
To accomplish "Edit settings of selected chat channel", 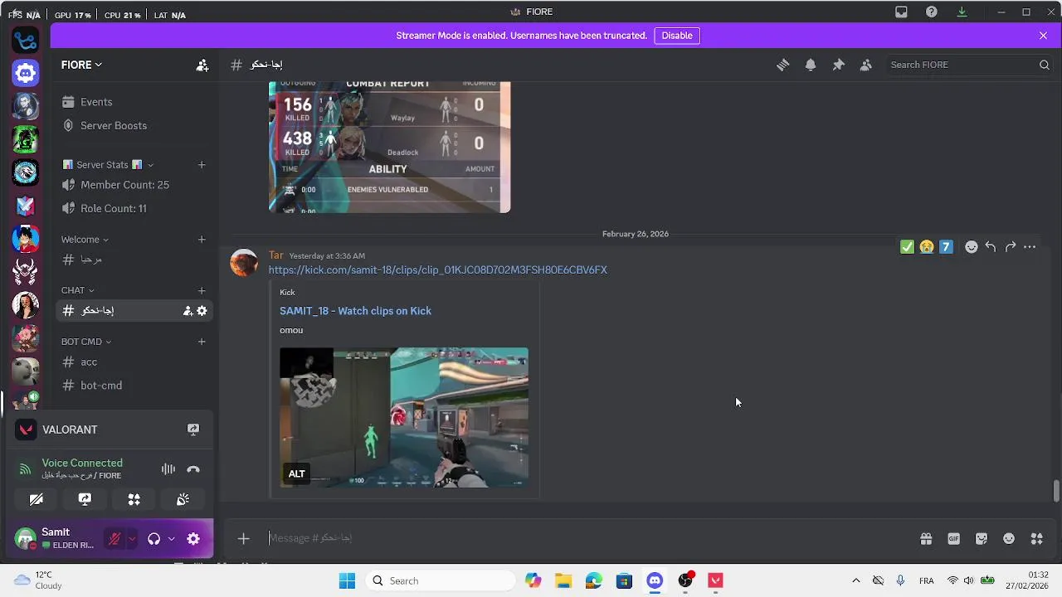I will click(x=202, y=311).
